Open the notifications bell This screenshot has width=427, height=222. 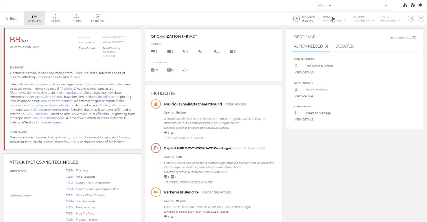pos(420,5)
